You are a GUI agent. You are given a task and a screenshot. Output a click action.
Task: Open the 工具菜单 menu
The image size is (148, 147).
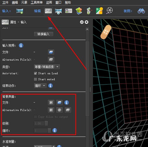coord(37,2)
